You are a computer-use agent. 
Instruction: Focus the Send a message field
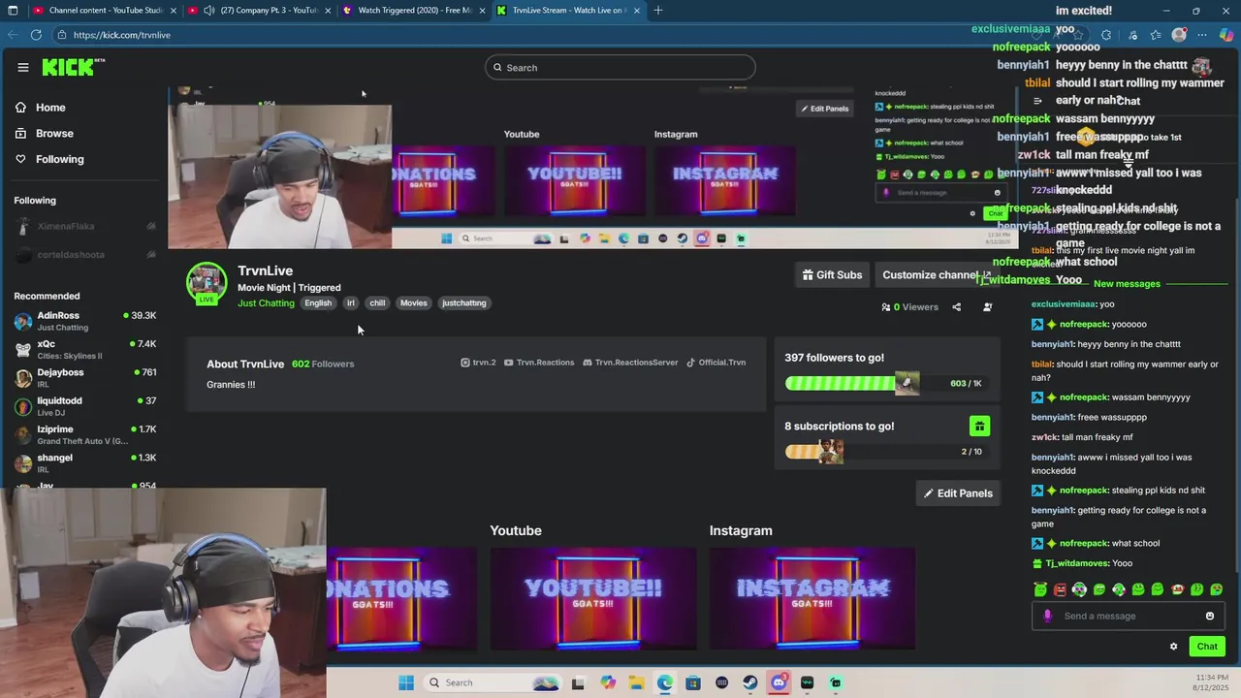coord(1129,616)
